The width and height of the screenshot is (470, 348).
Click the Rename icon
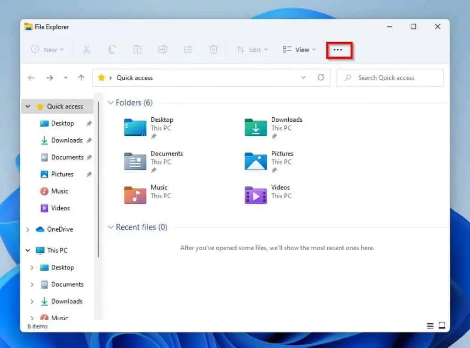[x=162, y=49]
